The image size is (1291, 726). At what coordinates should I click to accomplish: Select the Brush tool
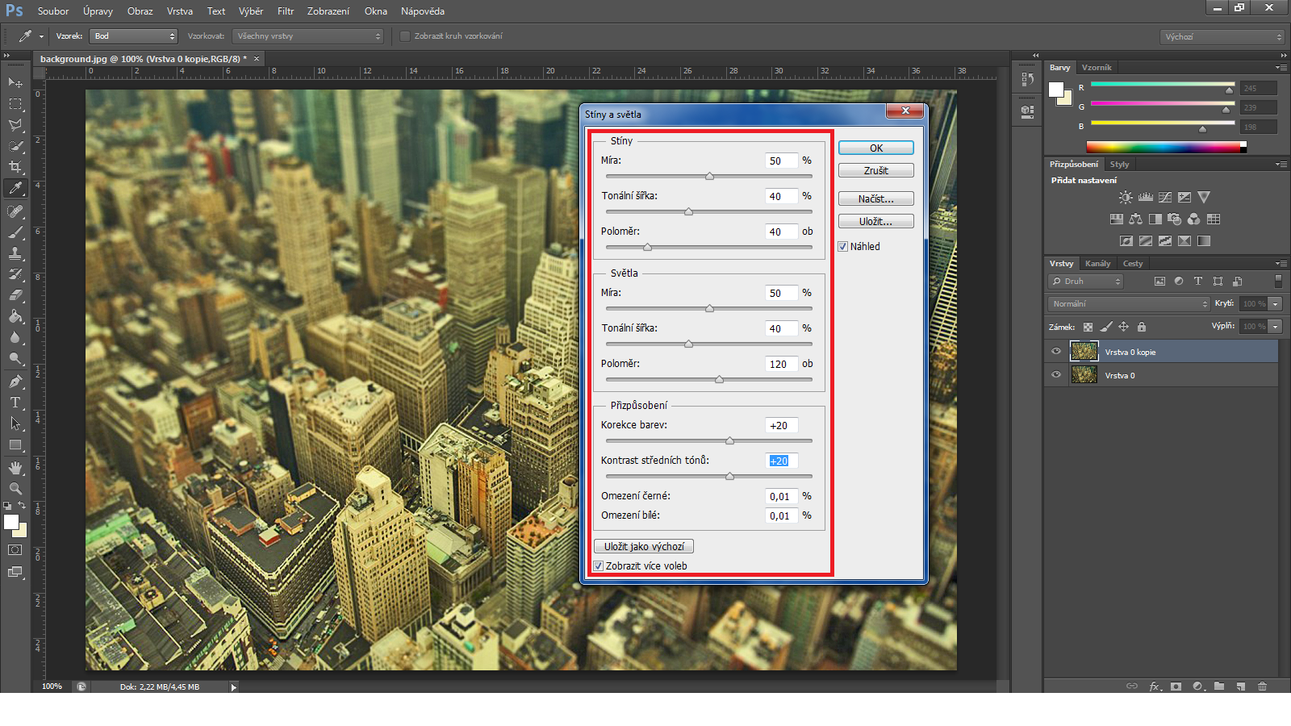(15, 232)
